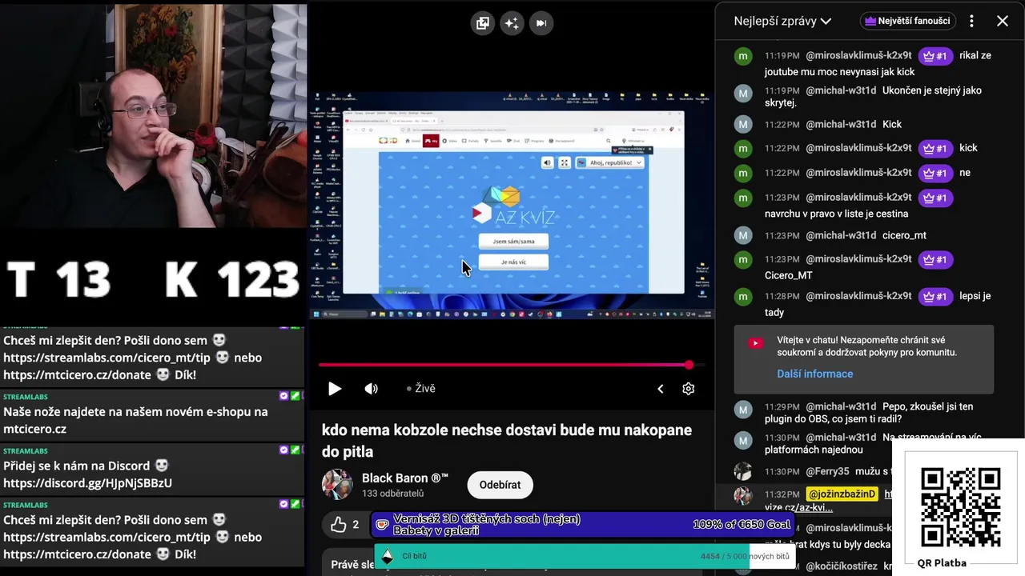
Task: Click the avatar of the 'rikal ze' message
Action: click(743, 57)
